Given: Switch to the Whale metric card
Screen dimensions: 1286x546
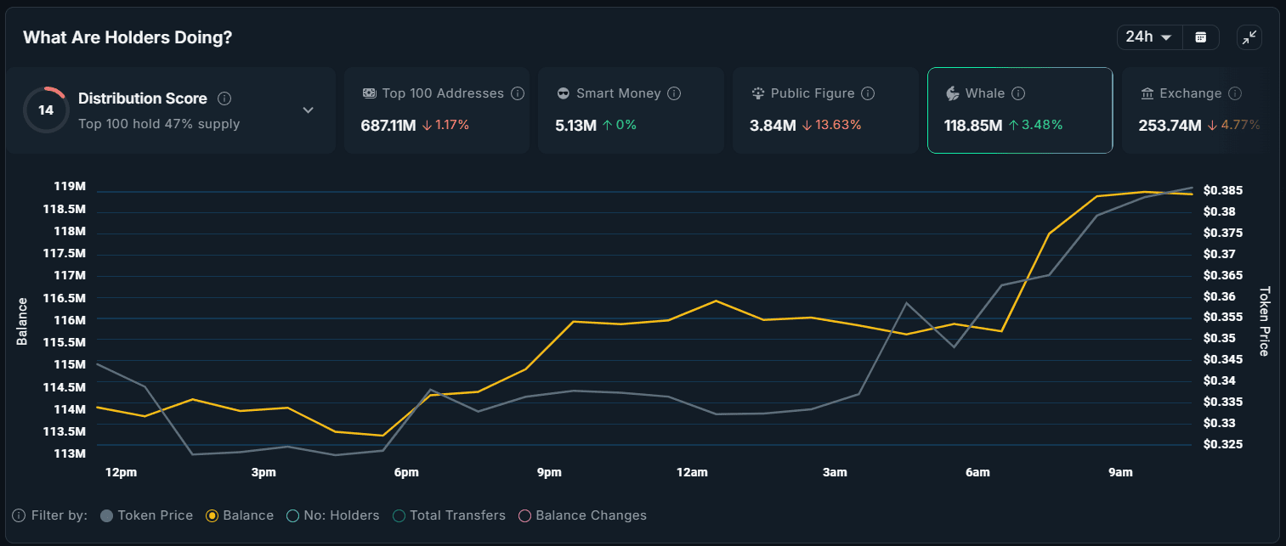Looking at the screenshot, I should coord(1019,110).
